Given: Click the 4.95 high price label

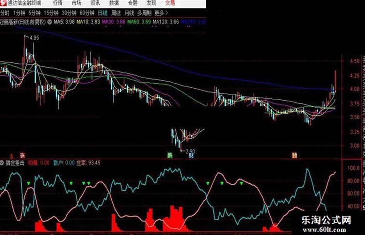Looking at the screenshot, I should [x=34, y=38].
